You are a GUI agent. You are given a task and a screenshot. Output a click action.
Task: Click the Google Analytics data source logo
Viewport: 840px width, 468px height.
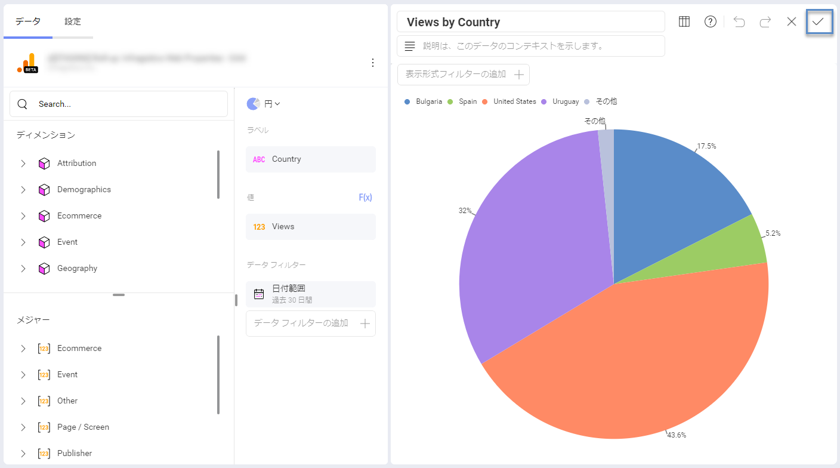pos(27,63)
